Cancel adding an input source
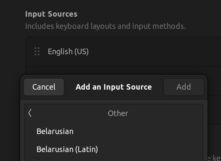Image resolution: width=221 pixels, height=161 pixels. coord(44,87)
